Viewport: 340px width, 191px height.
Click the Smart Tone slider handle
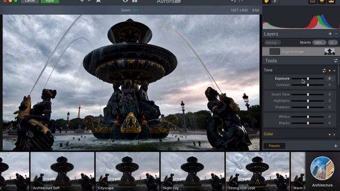click(x=308, y=94)
